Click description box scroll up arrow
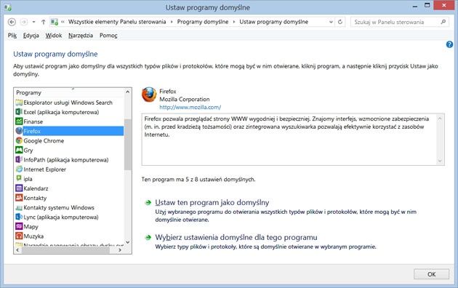The height and width of the screenshot is (288, 458). click(440, 119)
